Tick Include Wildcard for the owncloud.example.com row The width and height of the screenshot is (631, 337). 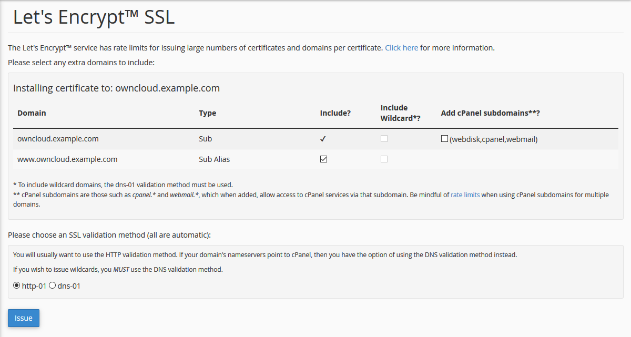(x=384, y=139)
